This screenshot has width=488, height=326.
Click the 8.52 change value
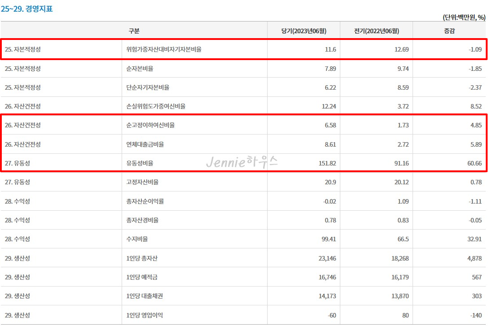point(476,106)
